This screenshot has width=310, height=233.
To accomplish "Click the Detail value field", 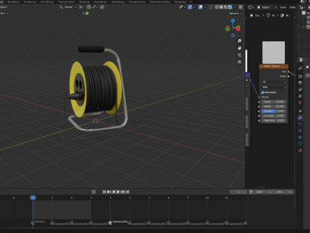I will pos(274,106).
